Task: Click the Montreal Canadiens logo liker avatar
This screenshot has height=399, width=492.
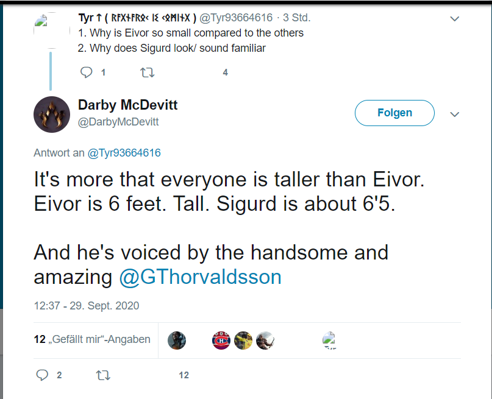Action: (221, 340)
